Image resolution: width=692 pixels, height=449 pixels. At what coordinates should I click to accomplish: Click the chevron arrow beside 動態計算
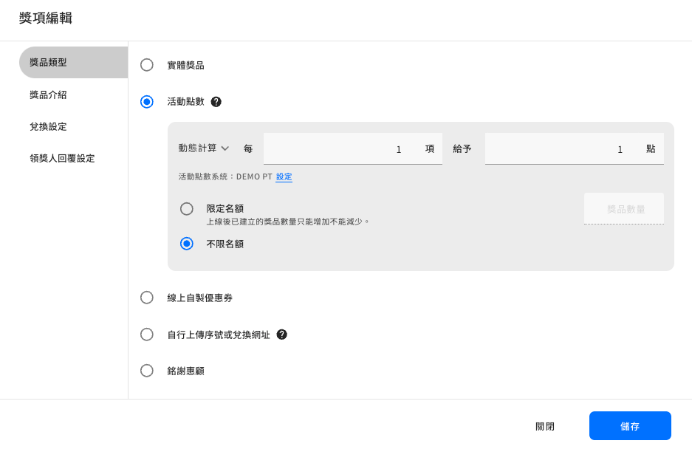[x=225, y=148]
